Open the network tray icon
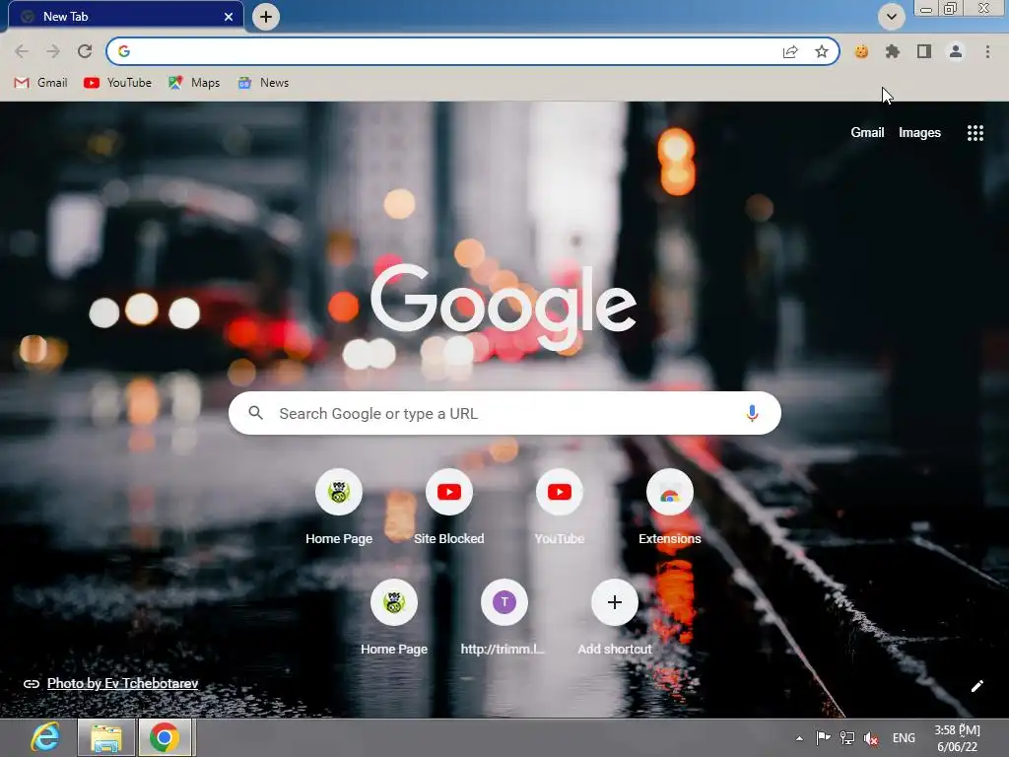The height and width of the screenshot is (757, 1009). point(846,738)
